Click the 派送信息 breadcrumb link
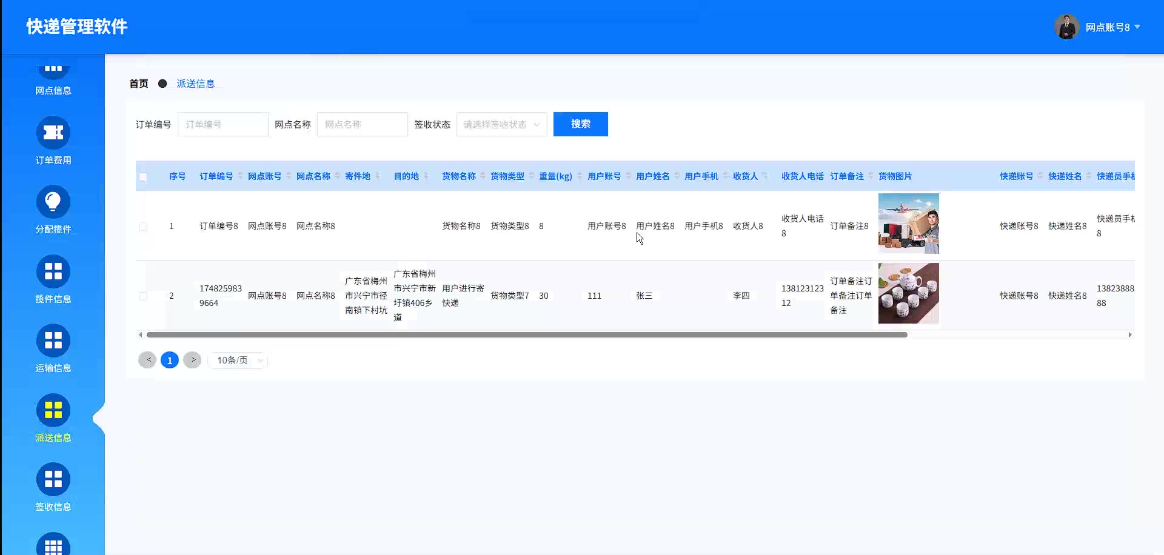1164x555 pixels. click(x=195, y=84)
